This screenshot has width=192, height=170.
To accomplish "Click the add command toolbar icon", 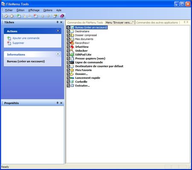I will (19, 16).
